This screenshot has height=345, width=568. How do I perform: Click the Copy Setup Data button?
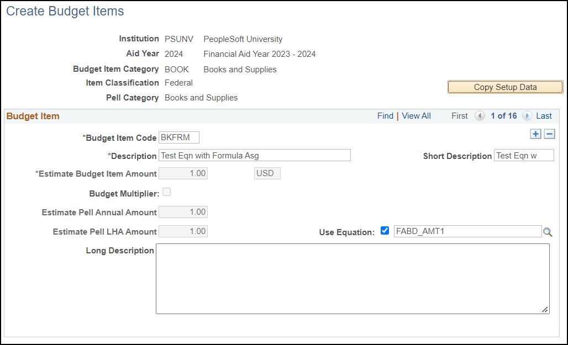point(504,87)
